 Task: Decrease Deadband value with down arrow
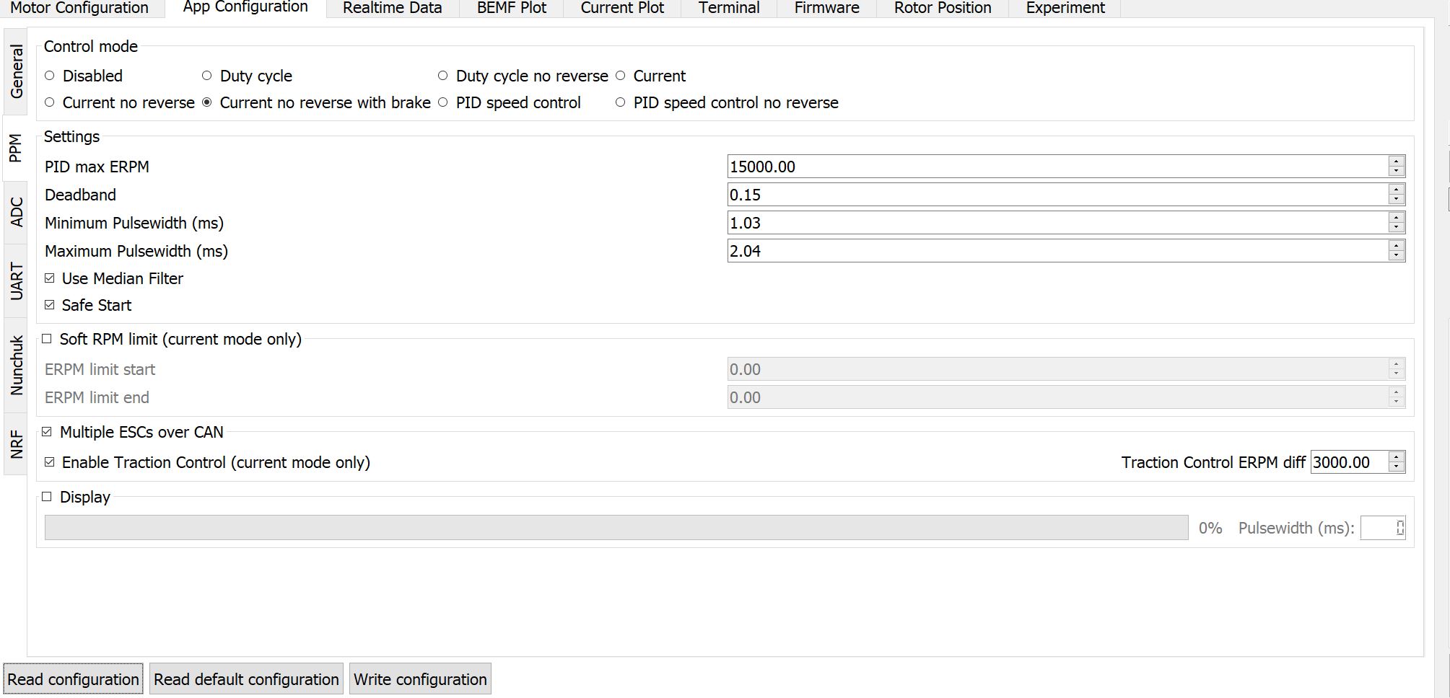point(1396,200)
